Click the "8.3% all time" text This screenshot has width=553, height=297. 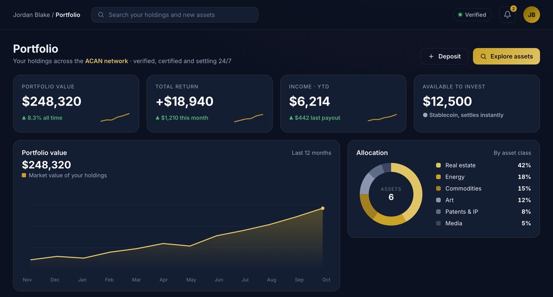tap(45, 118)
